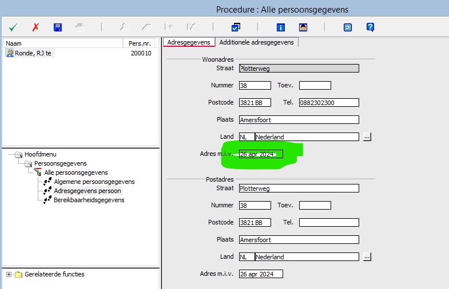Click the Postadres Straat field
Viewport: 449px width, 289px height.
[x=299, y=188]
